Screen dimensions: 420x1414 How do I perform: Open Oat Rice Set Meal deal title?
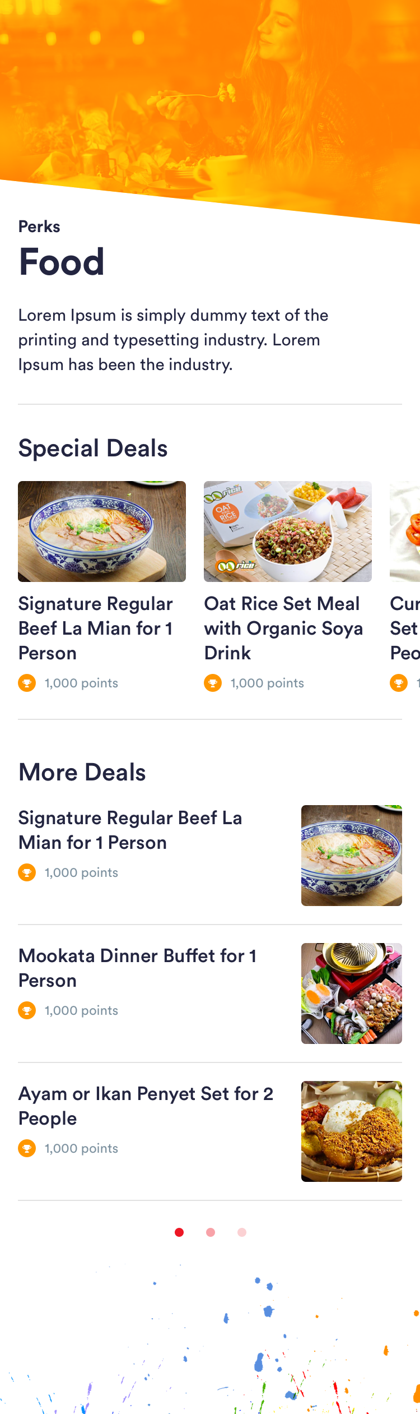pyautogui.click(x=283, y=628)
